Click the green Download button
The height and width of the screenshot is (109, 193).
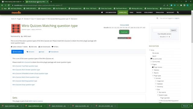[x=124, y=32]
